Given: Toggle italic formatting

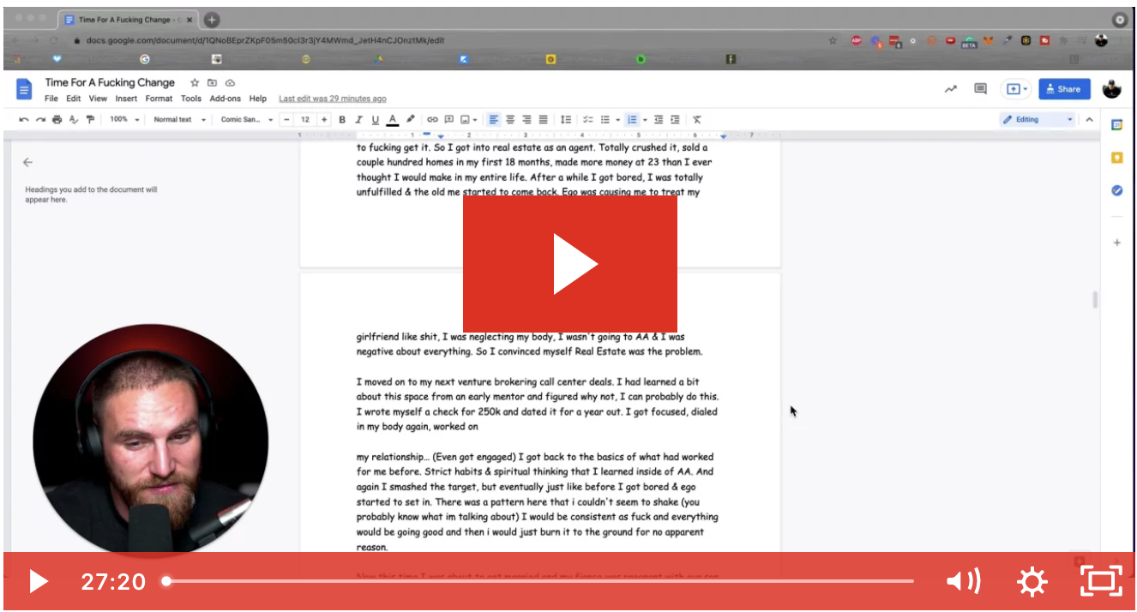Looking at the screenshot, I should pyautogui.click(x=358, y=120).
